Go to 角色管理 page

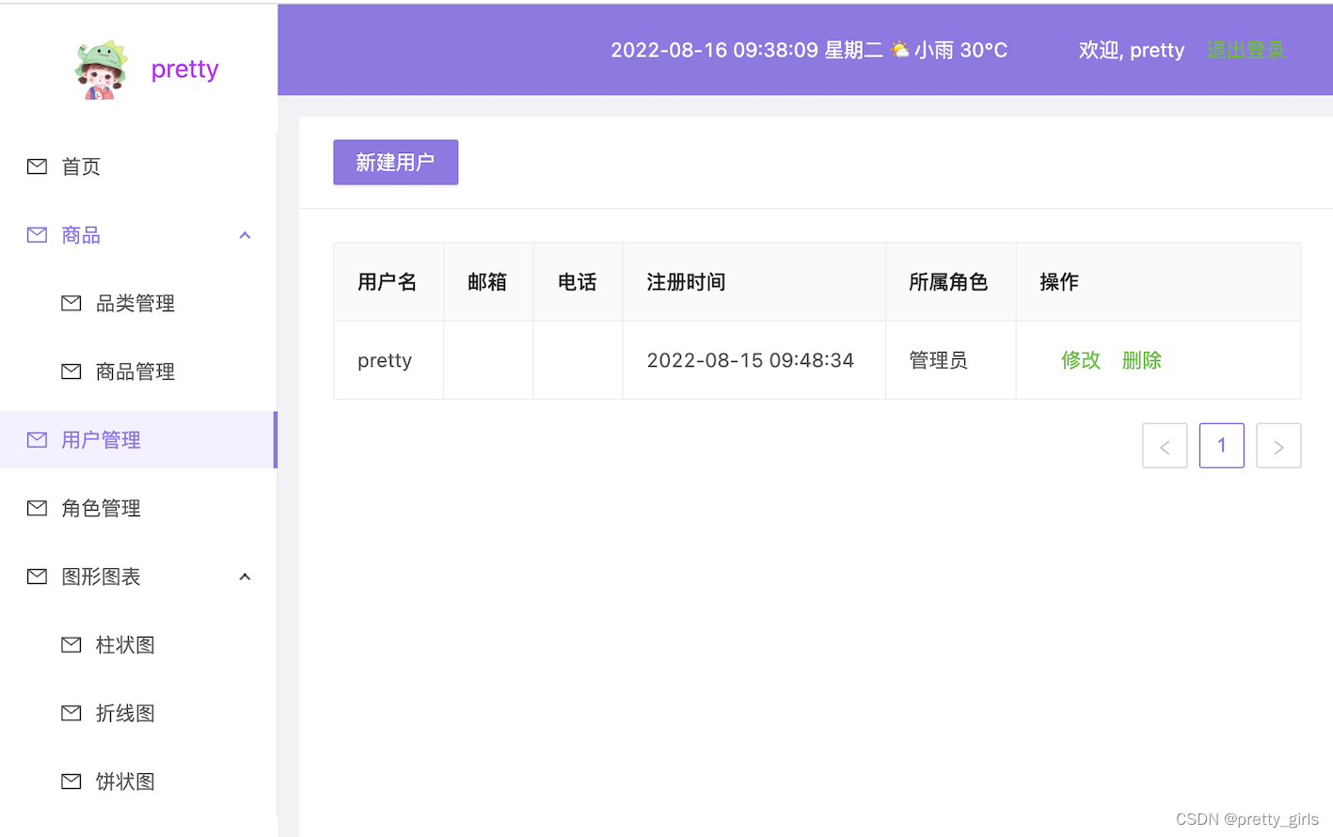point(138,508)
